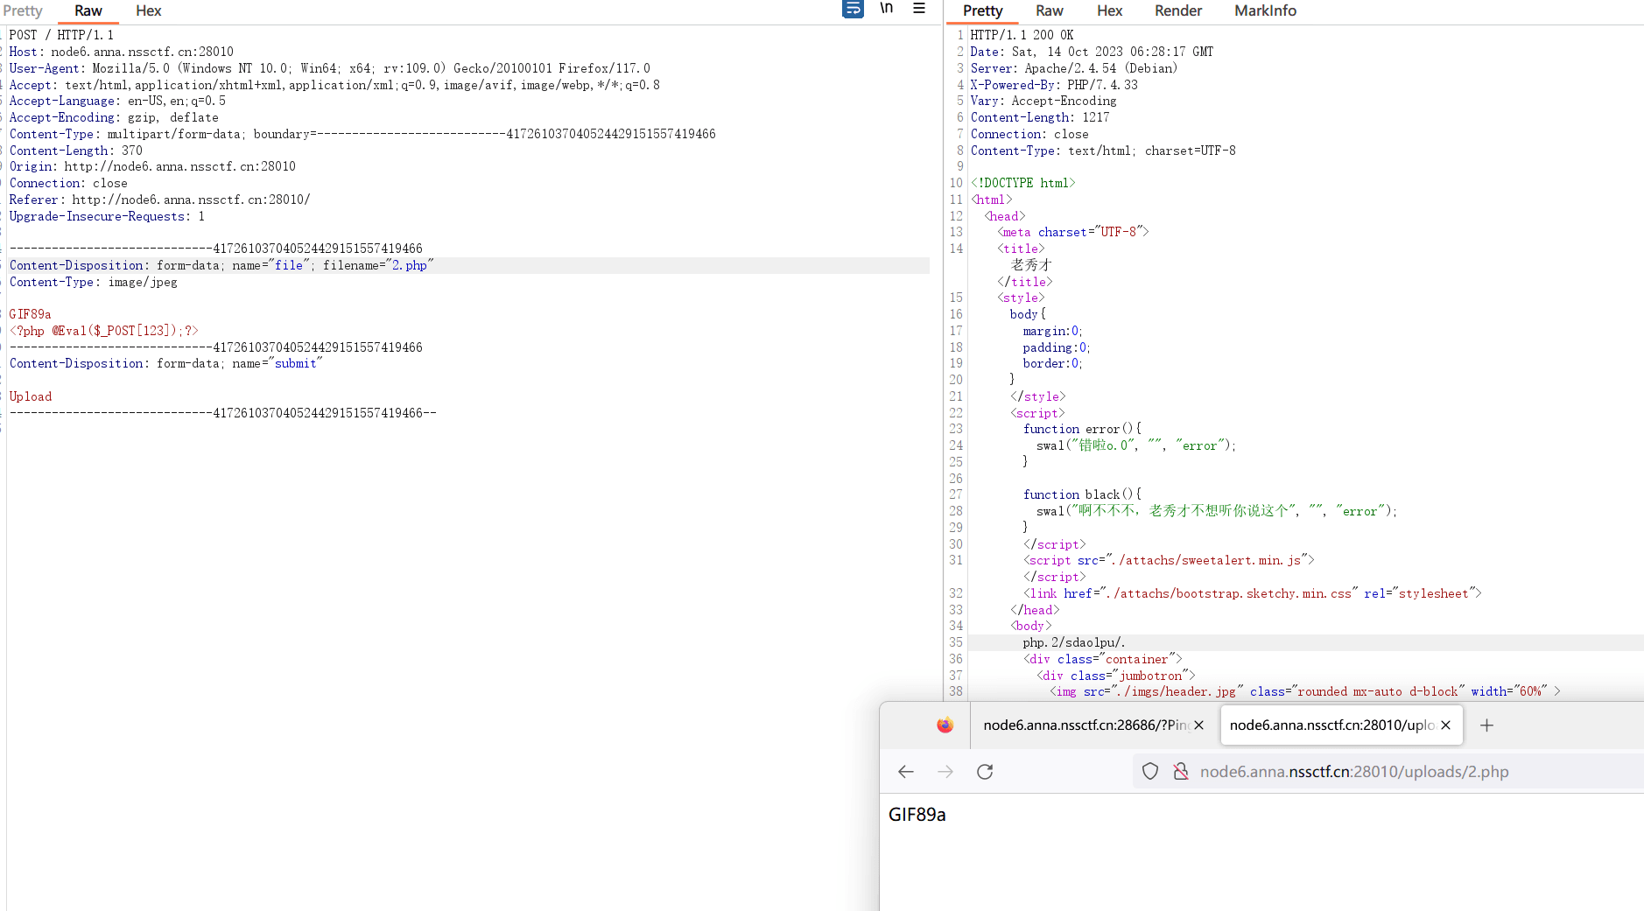Close the node6.anna.nssctf.cn:28010 uploads tab
This screenshot has width=1644, height=911.
pos(1445,725)
